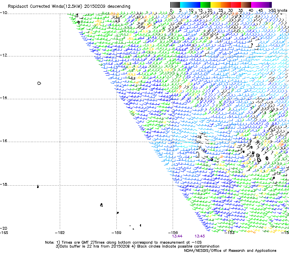Click the -16 latitude axis label

coord(4,141)
